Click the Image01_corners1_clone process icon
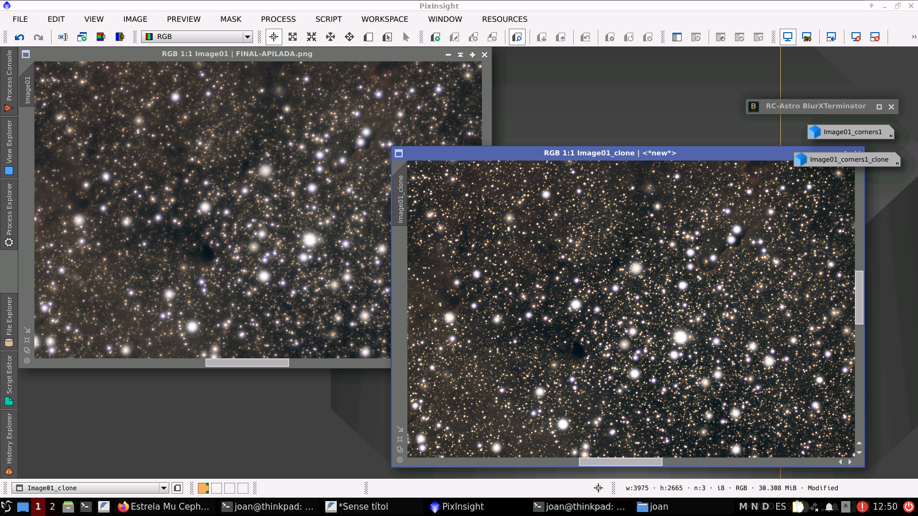Screen dimensions: 918x516 (847, 159)
